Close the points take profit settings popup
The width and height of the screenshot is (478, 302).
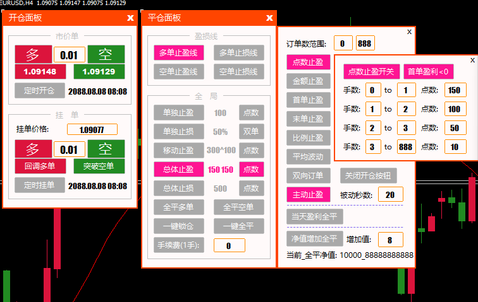point(472,61)
